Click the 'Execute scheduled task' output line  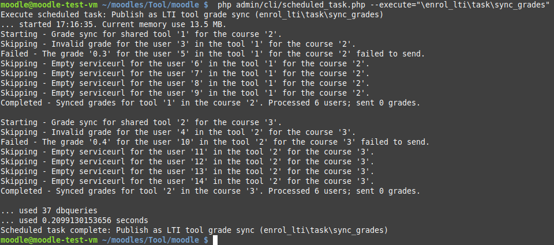pyautogui.click(x=192, y=15)
